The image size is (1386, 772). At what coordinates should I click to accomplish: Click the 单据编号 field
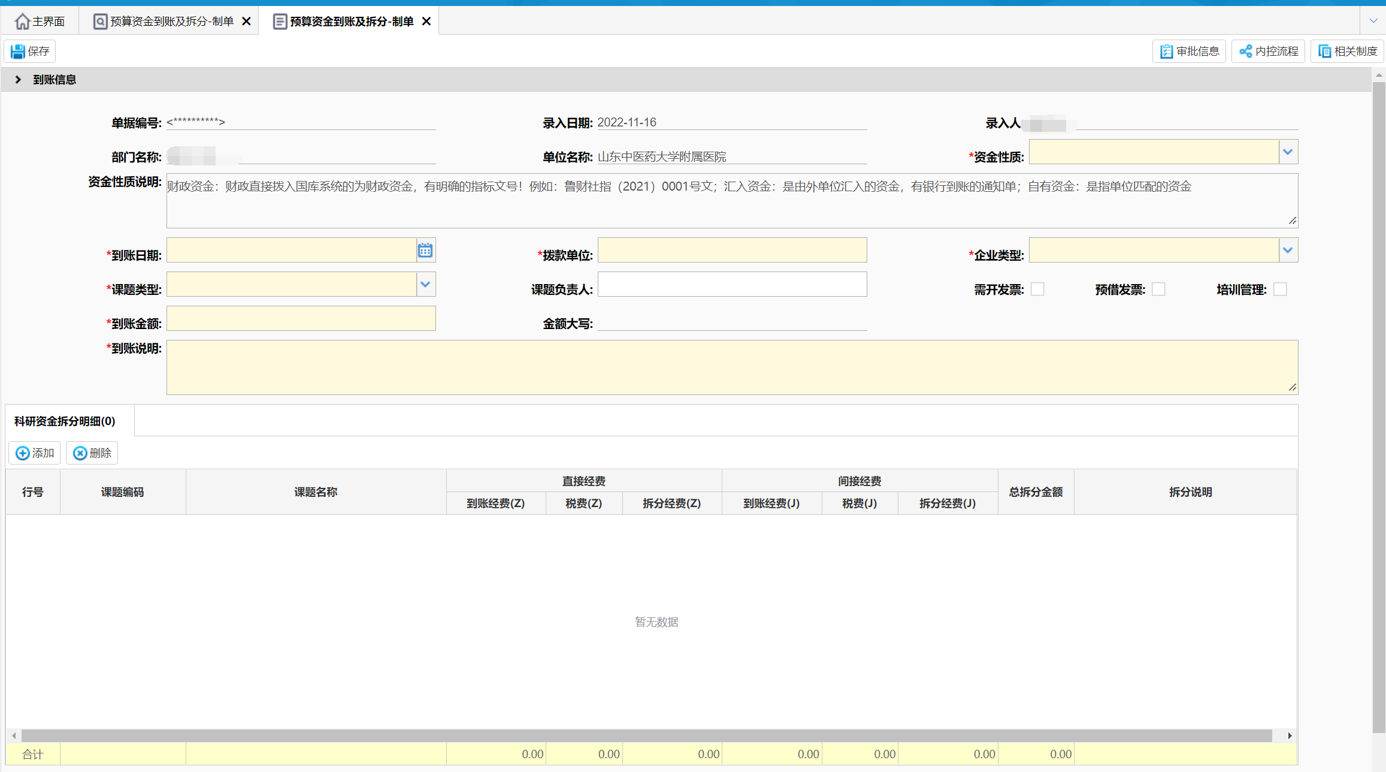pyautogui.click(x=301, y=122)
